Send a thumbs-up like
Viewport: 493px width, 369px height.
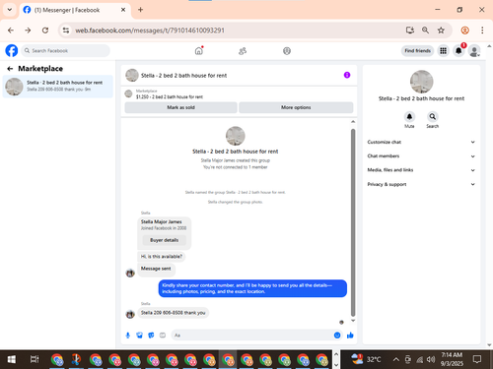pyautogui.click(x=350, y=336)
